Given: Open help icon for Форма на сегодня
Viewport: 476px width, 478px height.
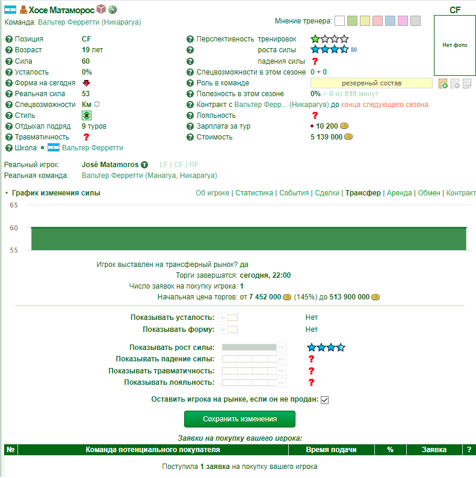Looking at the screenshot, I should point(9,83).
